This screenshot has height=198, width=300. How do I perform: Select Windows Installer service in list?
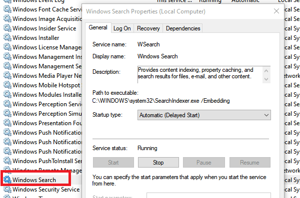point(36,38)
